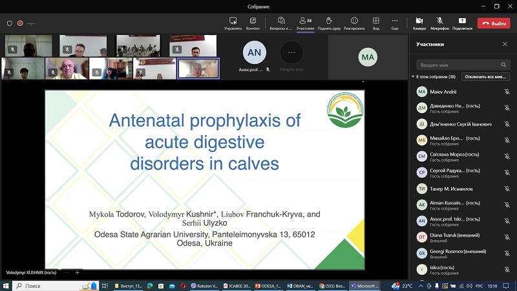Open the Вид view layout menu
517x291 pixels.
point(375,21)
